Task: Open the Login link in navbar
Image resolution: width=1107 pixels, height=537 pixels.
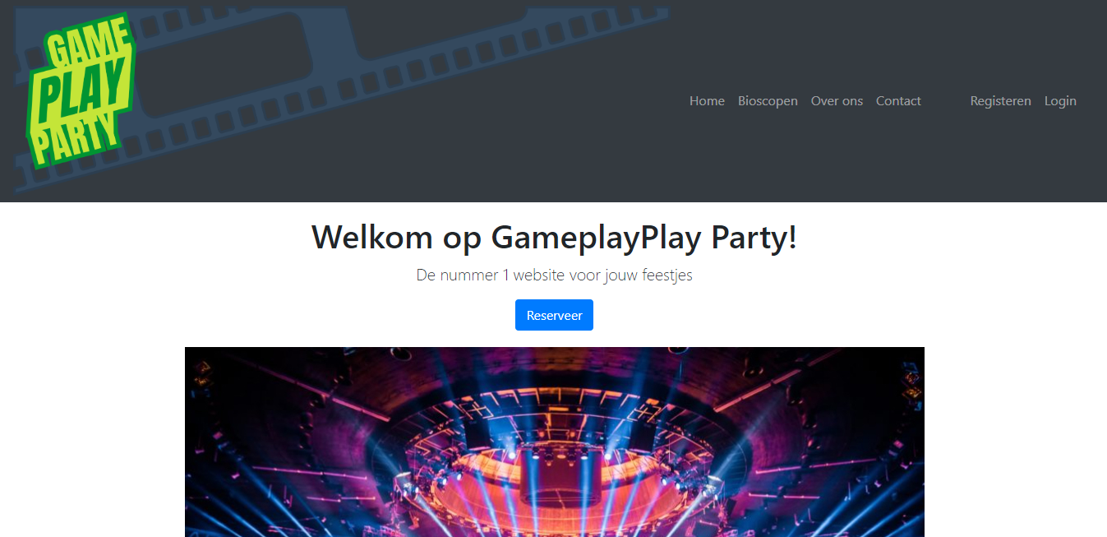Action: [1060, 101]
